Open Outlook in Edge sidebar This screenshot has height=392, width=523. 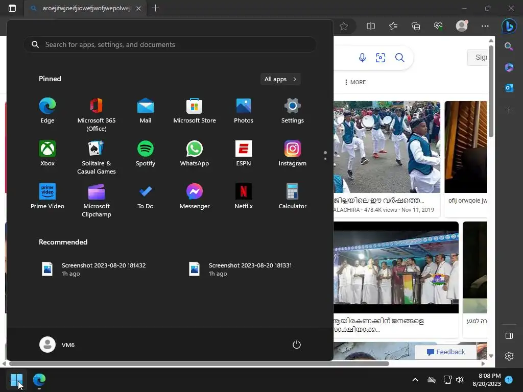(x=509, y=88)
